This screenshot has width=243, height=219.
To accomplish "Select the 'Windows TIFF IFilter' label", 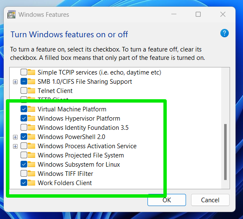I will 65,174.
